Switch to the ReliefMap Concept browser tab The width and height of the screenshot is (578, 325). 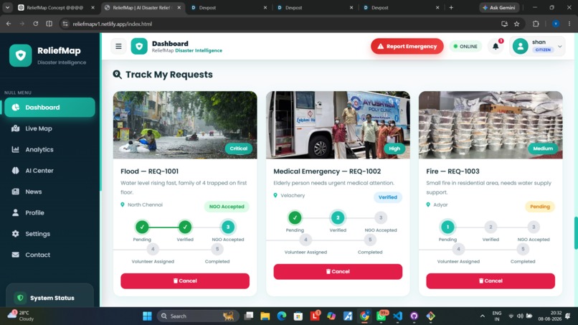[x=55, y=7]
